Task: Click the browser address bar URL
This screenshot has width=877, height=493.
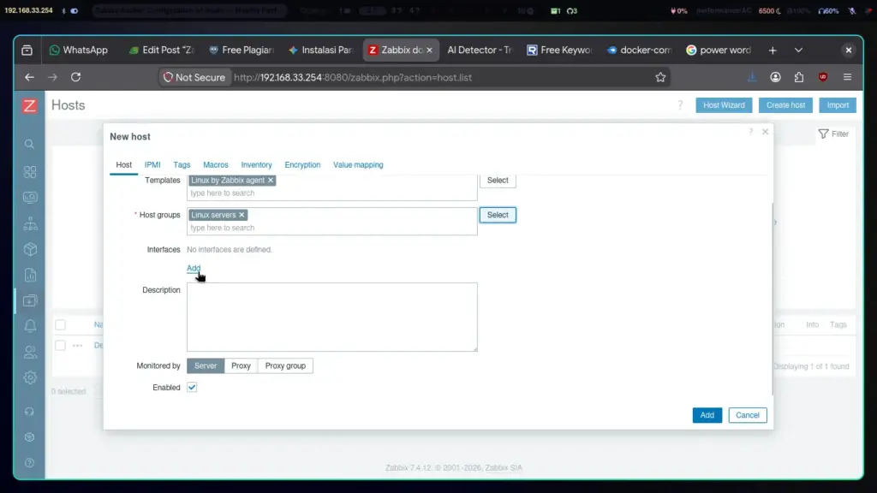Action: click(x=353, y=78)
